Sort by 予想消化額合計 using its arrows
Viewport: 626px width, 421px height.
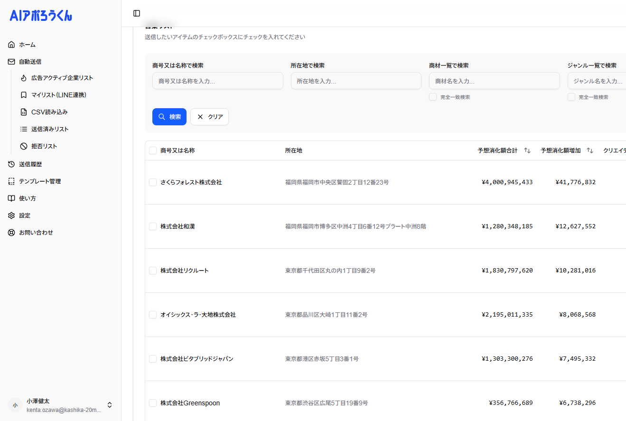point(527,150)
